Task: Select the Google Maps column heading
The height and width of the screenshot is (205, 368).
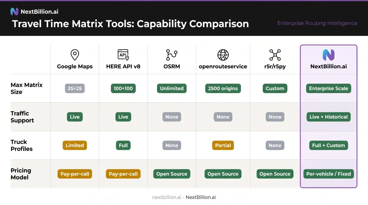Action: [x=75, y=66]
